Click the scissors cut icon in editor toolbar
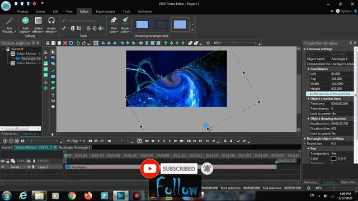The image size is (358, 201). tap(48, 43)
